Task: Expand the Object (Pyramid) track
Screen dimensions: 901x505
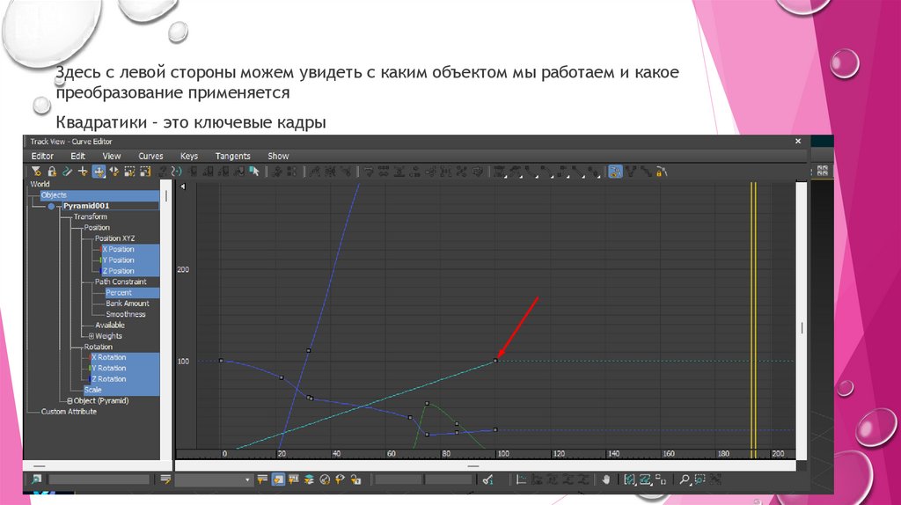Action: point(70,401)
